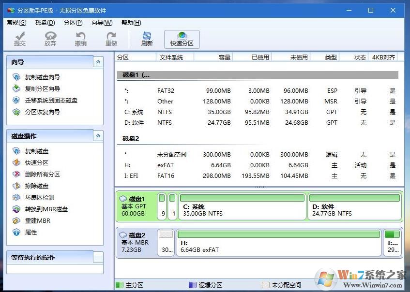This screenshot has height=292, width=410.
Task: Click the 放弃 (Discard) toolbar icon
Action: tap(50, 39)
